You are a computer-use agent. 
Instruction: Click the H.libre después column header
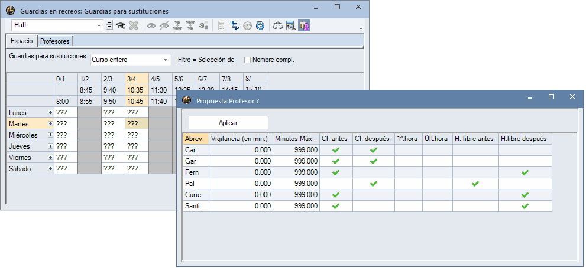(525, 139)
